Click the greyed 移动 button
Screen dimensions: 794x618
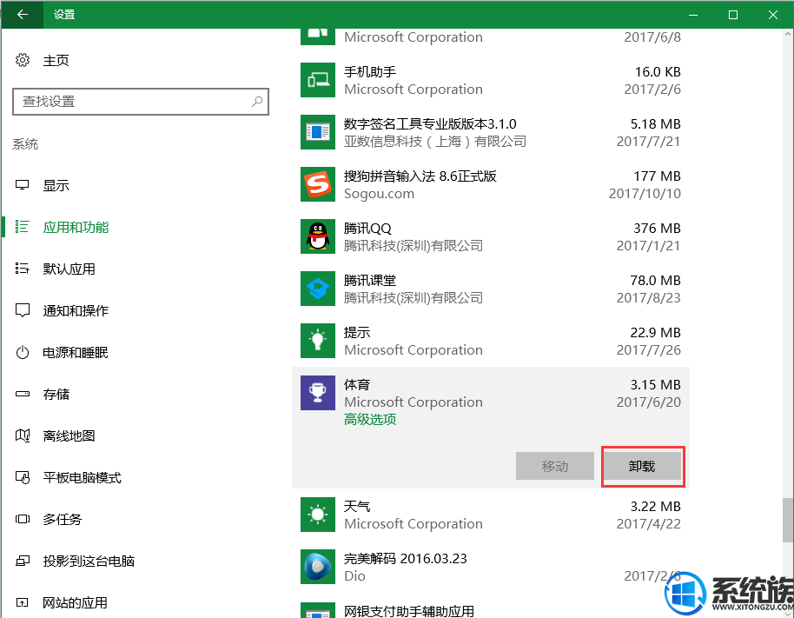point(555,466)
